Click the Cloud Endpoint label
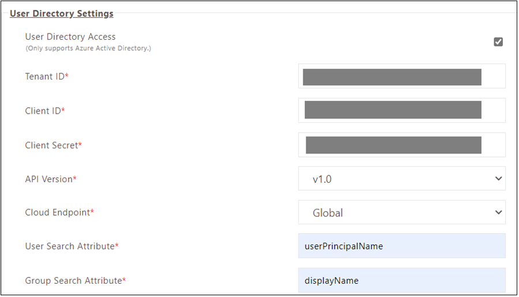This screenshot has height=297, width=519. click(x=59, y=212)
